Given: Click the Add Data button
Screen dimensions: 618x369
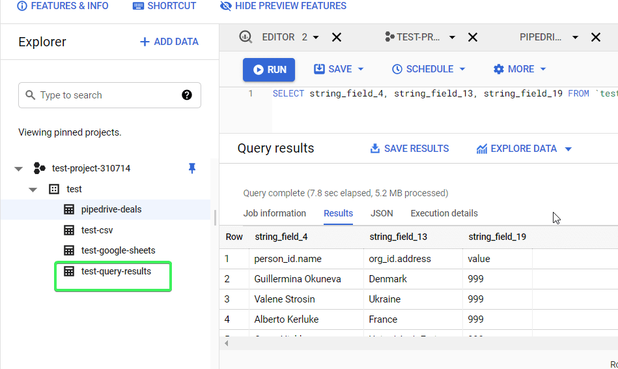Looking at the screenshot, I should (x=169, y=42).
